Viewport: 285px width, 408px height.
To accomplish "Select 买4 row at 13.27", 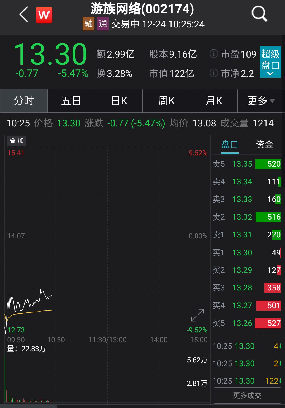I will [x=247, y=306].
